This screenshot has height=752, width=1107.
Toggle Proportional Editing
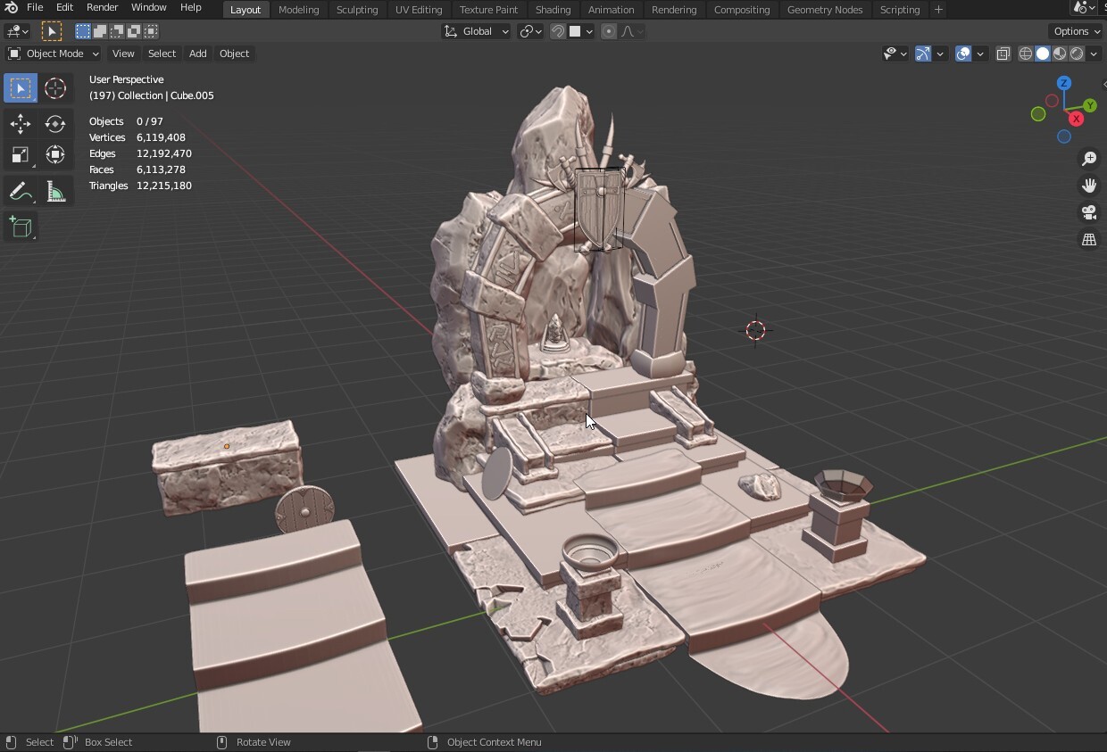(x=608, y=31)
